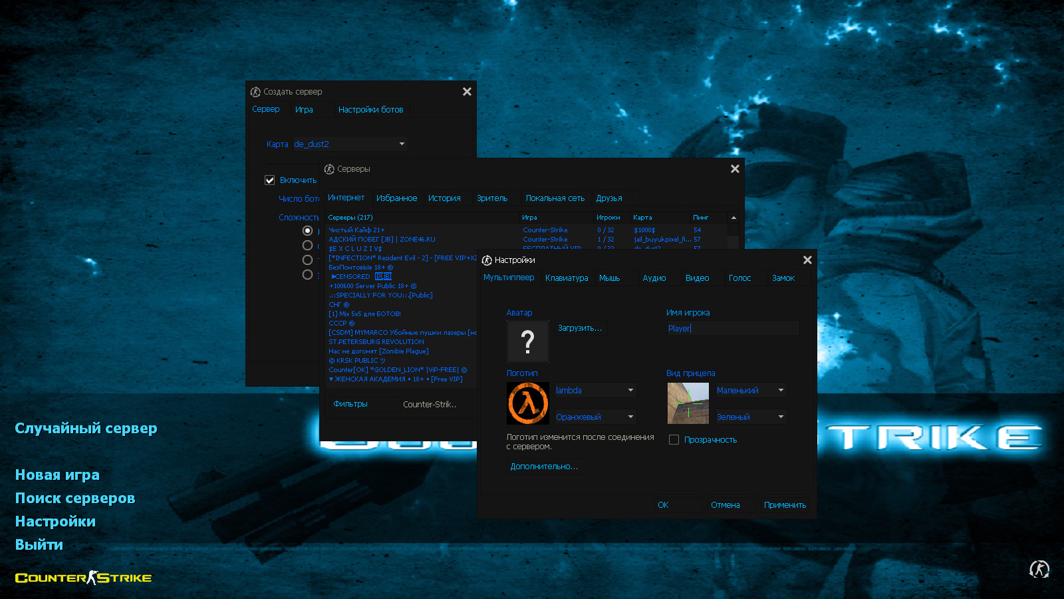
Task: Click the question mark avatar image
Action: (x=528, y=341)
